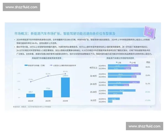Select the 2024年H1 bar for 8-15万
166x133 pixels.
[114, 99]
